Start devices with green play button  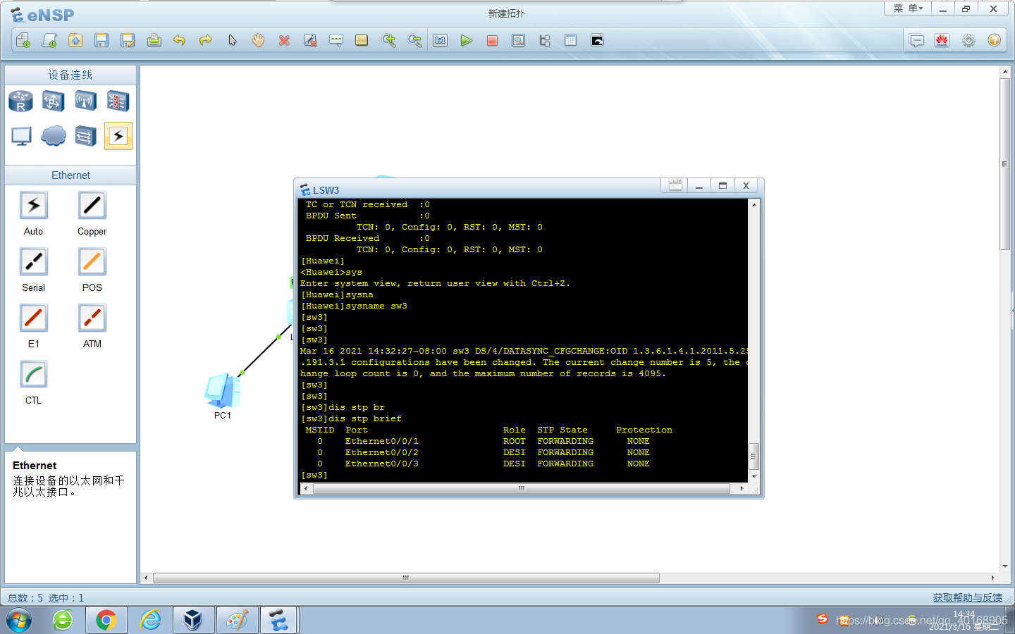[466, 40]
